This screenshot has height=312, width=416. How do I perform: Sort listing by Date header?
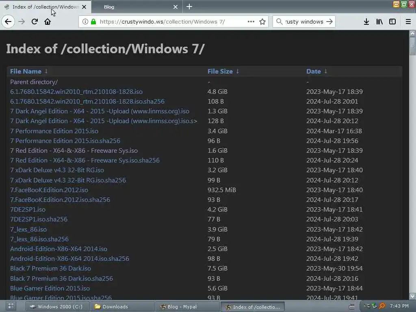[314, 71]
